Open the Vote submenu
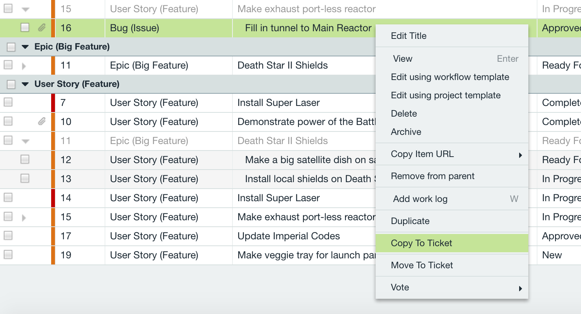Screen dimensions: 581x314 400,287
